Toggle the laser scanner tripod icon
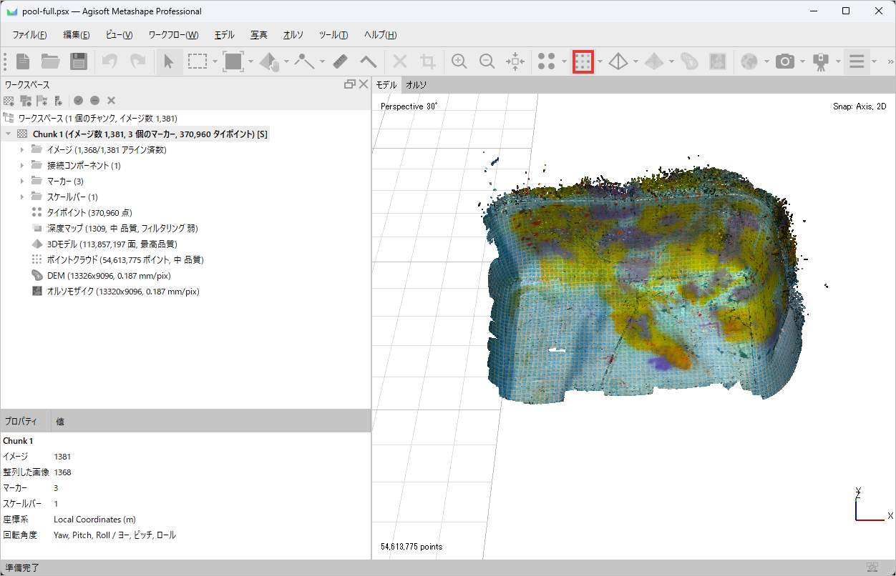 [x=822, y=61]
